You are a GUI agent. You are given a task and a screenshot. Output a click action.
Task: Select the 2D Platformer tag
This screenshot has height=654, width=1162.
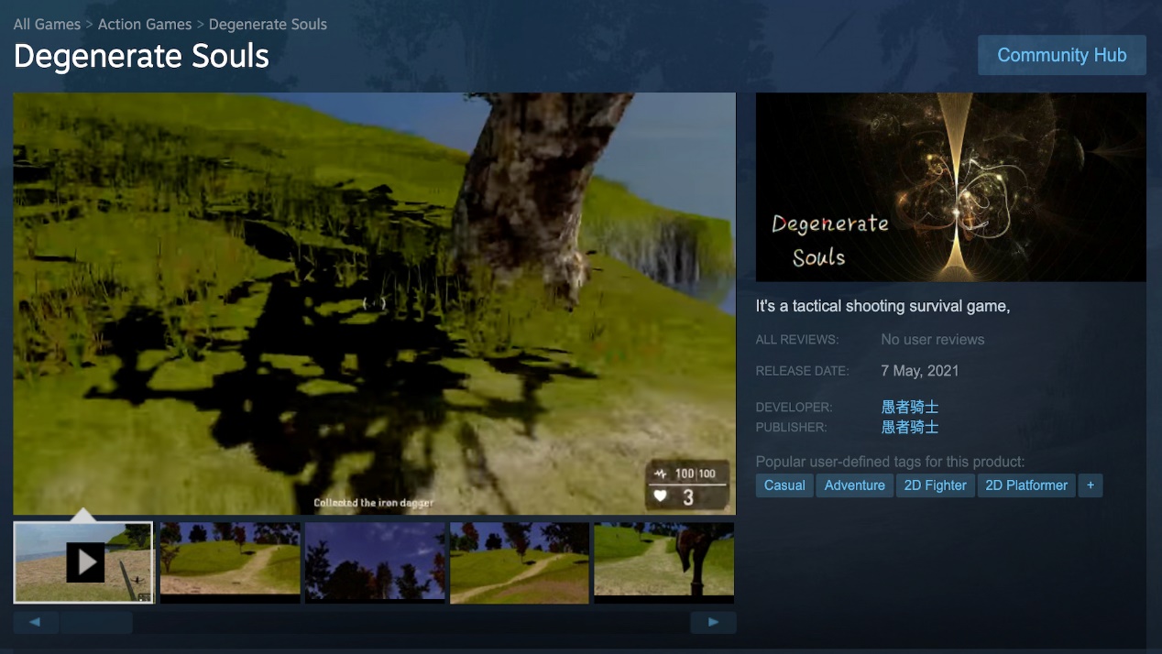pyautogui.click(x=1026, y=485)
